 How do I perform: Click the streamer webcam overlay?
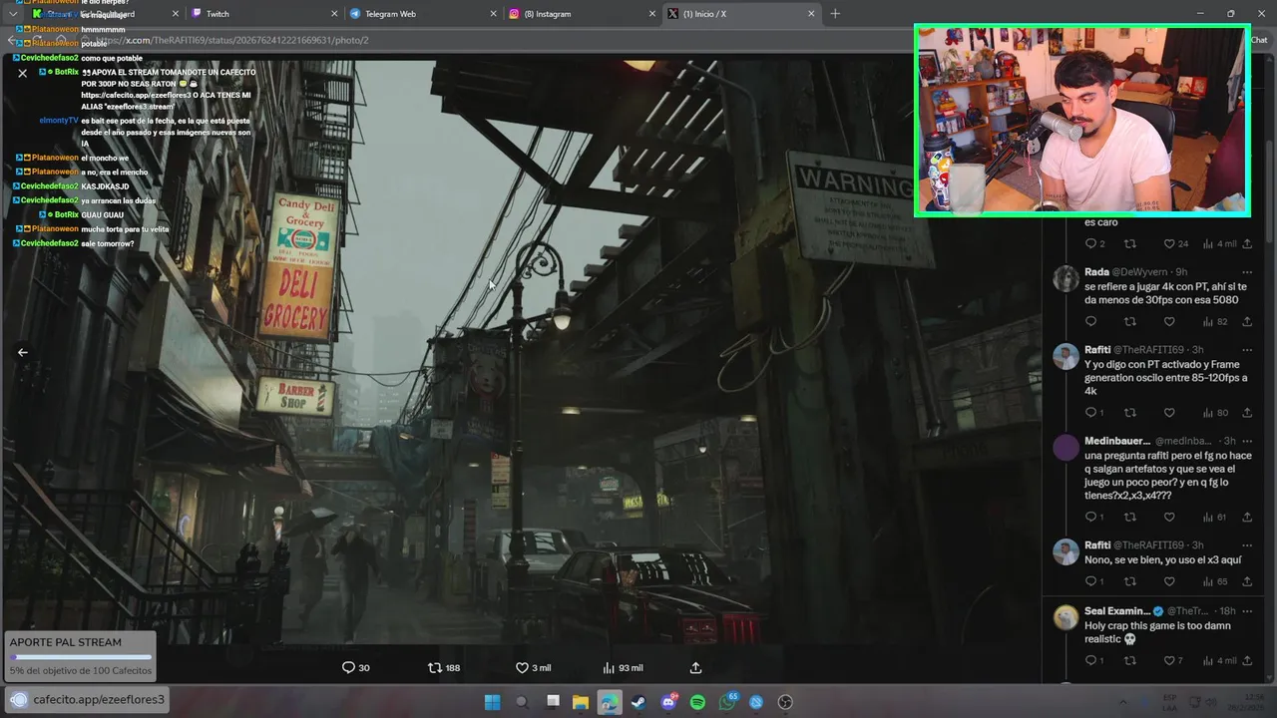pyautogui.click(x=1082, y=121)
